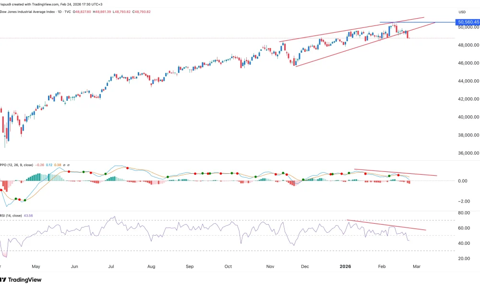Click the 2026 label on the time axis
Image resolution: width=480 pixels, height=288 pixels.
(345, 266)
